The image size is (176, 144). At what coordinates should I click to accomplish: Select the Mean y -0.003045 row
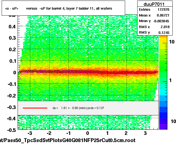point(154,21)
